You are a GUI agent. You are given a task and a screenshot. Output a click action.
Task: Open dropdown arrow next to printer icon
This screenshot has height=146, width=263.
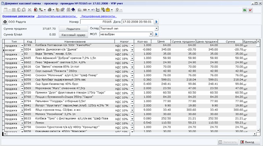(53, 10)
